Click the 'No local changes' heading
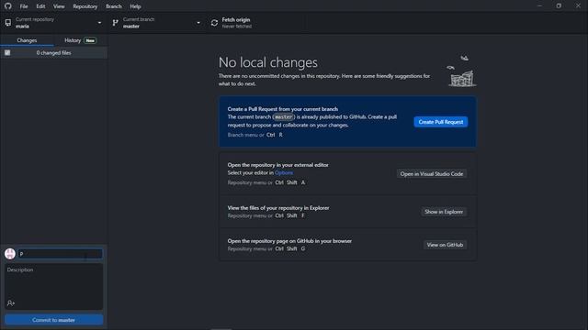 pyautogui.click(x=267, y=62)
